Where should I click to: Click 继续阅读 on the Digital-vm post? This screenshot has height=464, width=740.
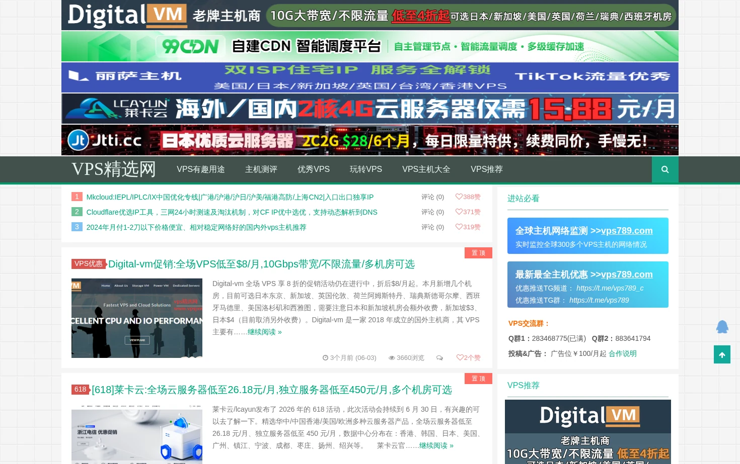(265, 332)
